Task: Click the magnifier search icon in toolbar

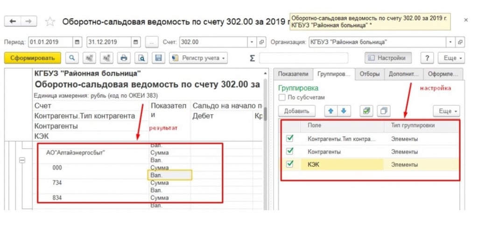Action: pyautogui.click(x=72, y=58)
